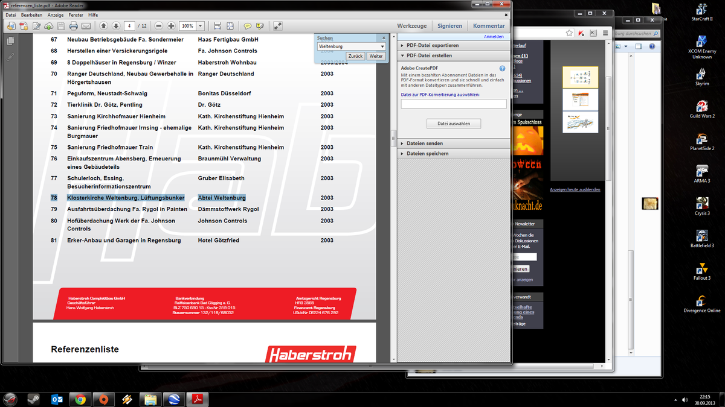Click the Kaspersky extension icon in browser
The image size is (725, 407).
581,33
